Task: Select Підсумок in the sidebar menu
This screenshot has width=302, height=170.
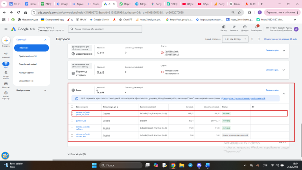Action: (31, 48)
